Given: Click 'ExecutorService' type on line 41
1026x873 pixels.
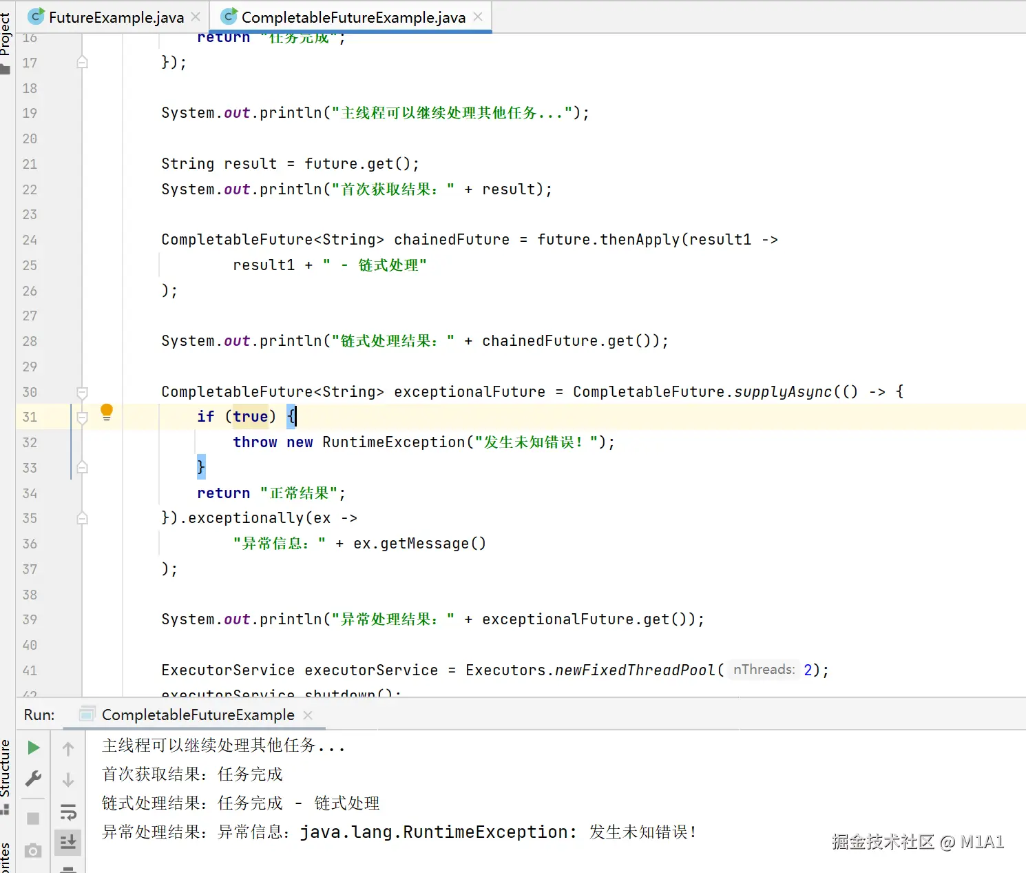Looking at the screenshot, I should click(228, 670).
